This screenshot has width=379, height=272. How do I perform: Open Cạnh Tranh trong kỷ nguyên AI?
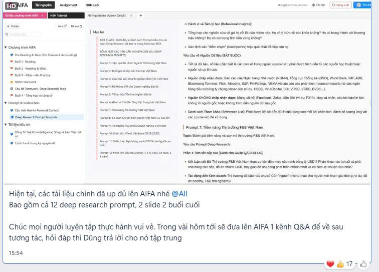coord(35,143)
